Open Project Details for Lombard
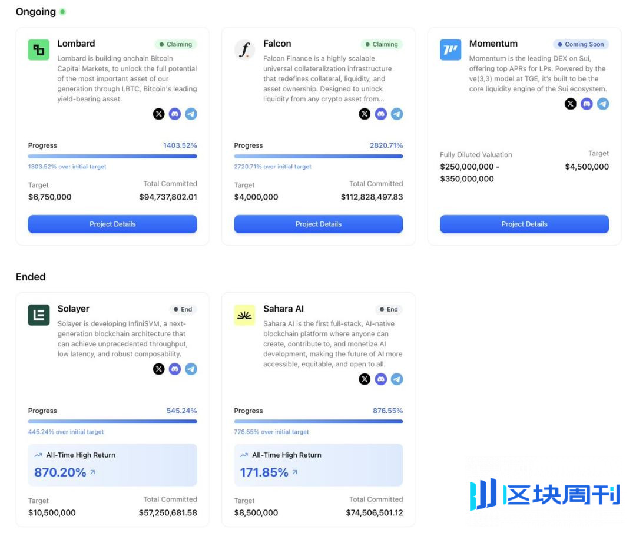The height and width of the screenshot is (536, 636). (x=112, y=224)
